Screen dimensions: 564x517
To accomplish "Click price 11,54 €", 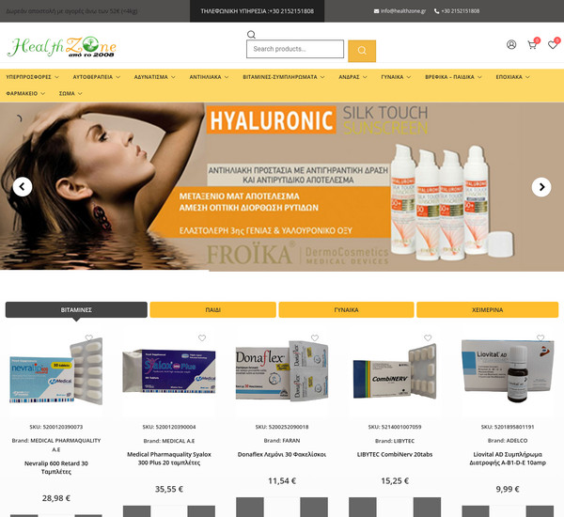I will point(282,481).
